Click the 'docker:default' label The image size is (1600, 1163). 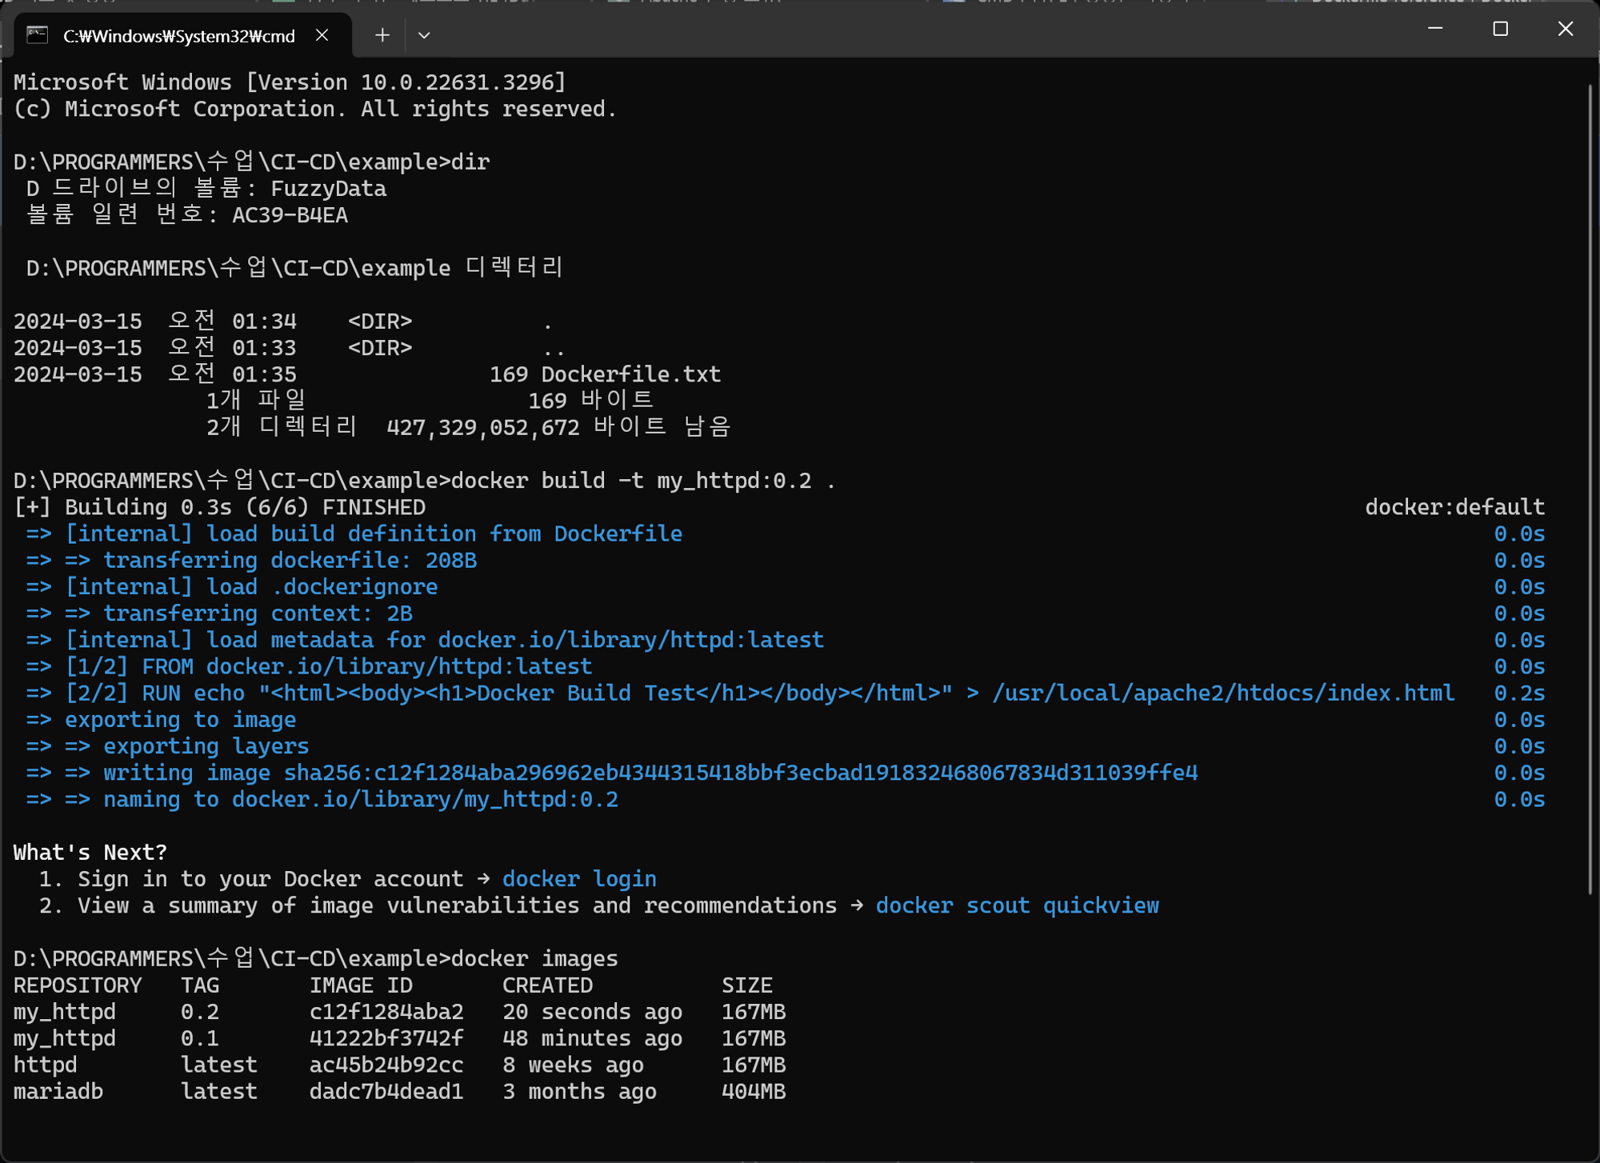point(1454,507)
